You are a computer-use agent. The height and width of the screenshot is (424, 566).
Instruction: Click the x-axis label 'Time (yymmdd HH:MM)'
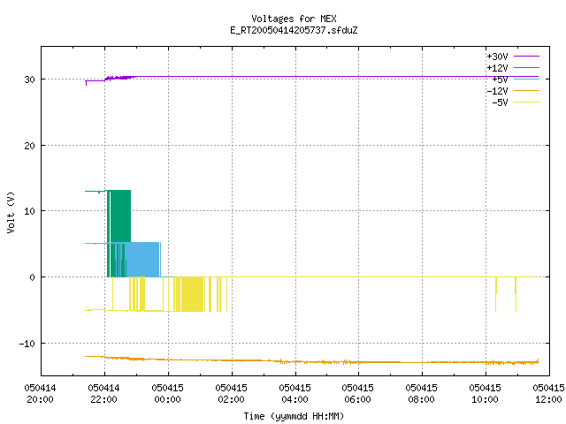tap(294, 416)
